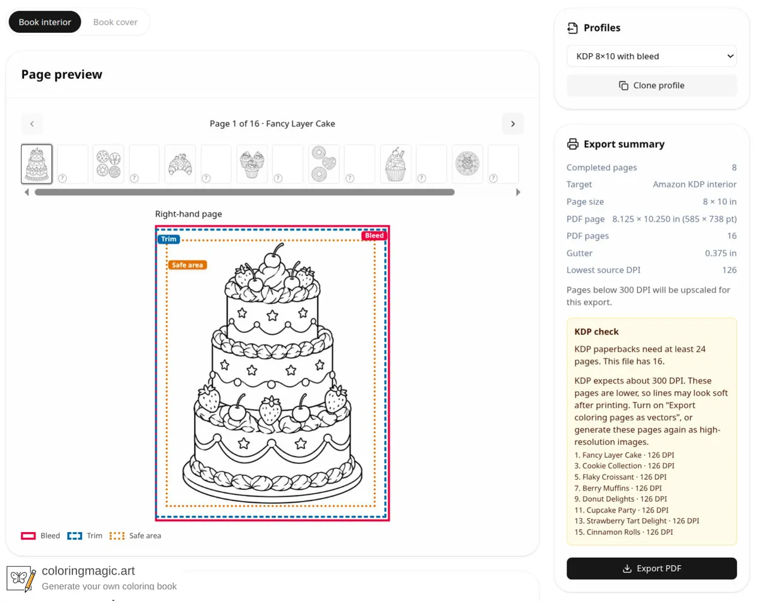Select the Book interior tab
Image resolution: width=758 pixels, height=601 pixels.
[x=45, y=22]
